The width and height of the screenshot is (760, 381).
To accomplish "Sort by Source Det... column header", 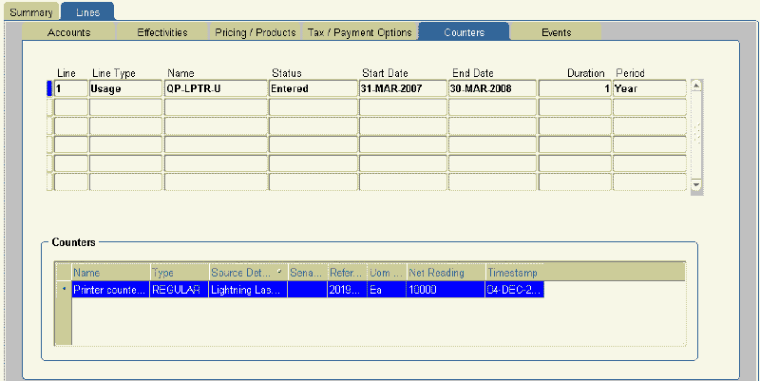I will (x=249, y=273).
